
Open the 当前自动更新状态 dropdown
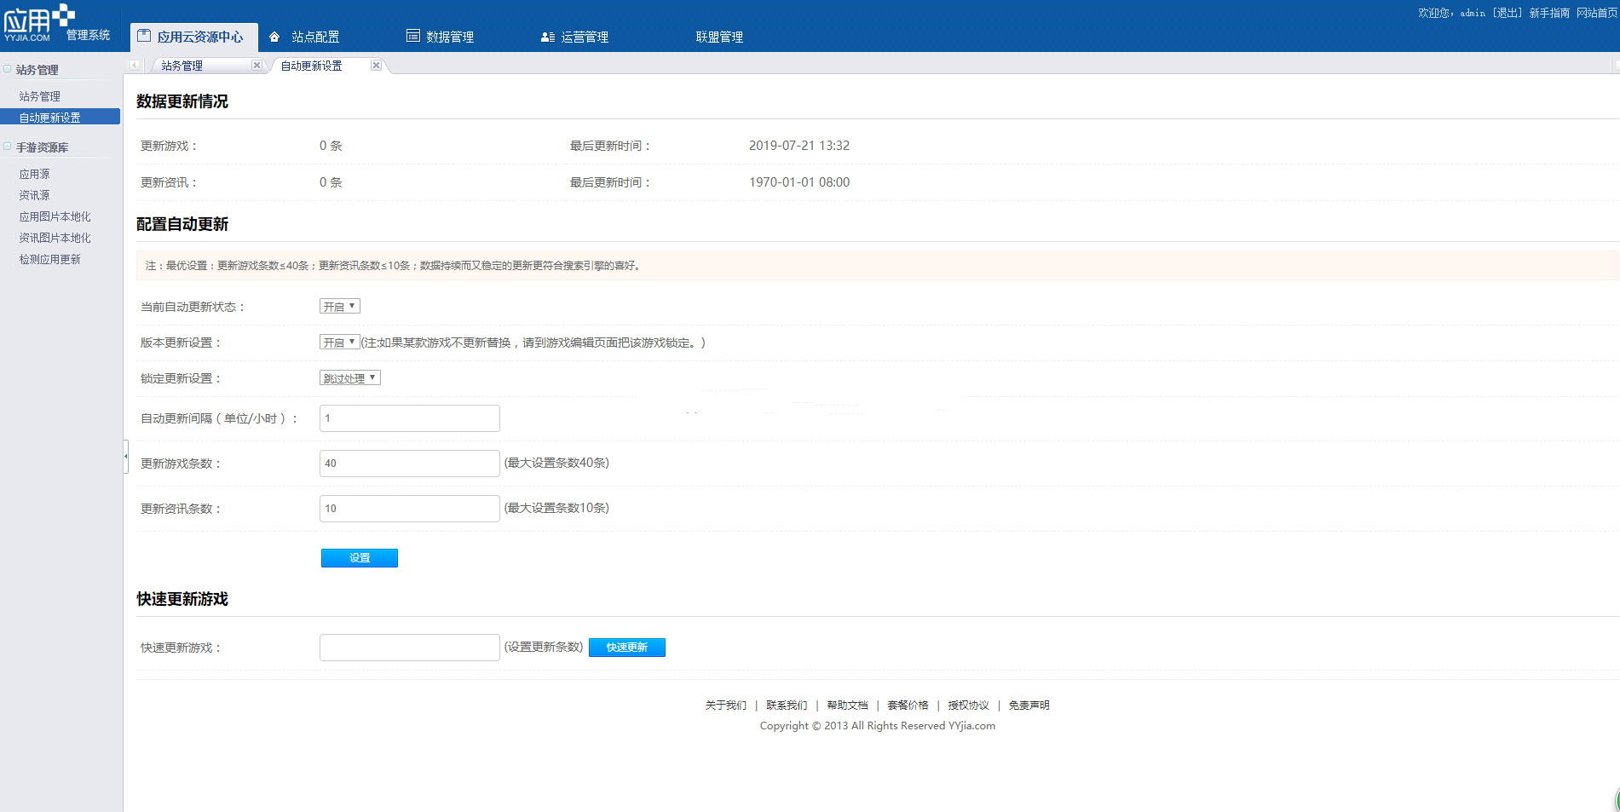[x=339, y=306]
